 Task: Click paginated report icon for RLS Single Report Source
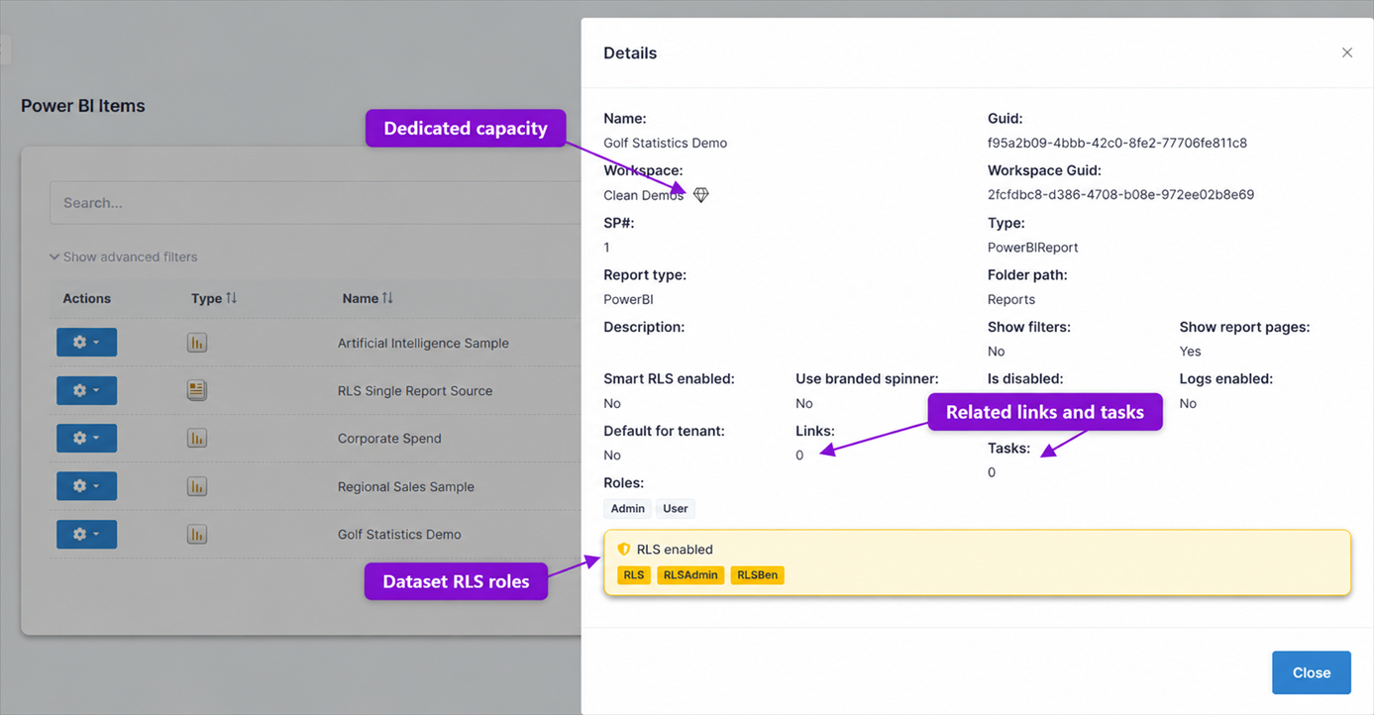tap(197, 390)
